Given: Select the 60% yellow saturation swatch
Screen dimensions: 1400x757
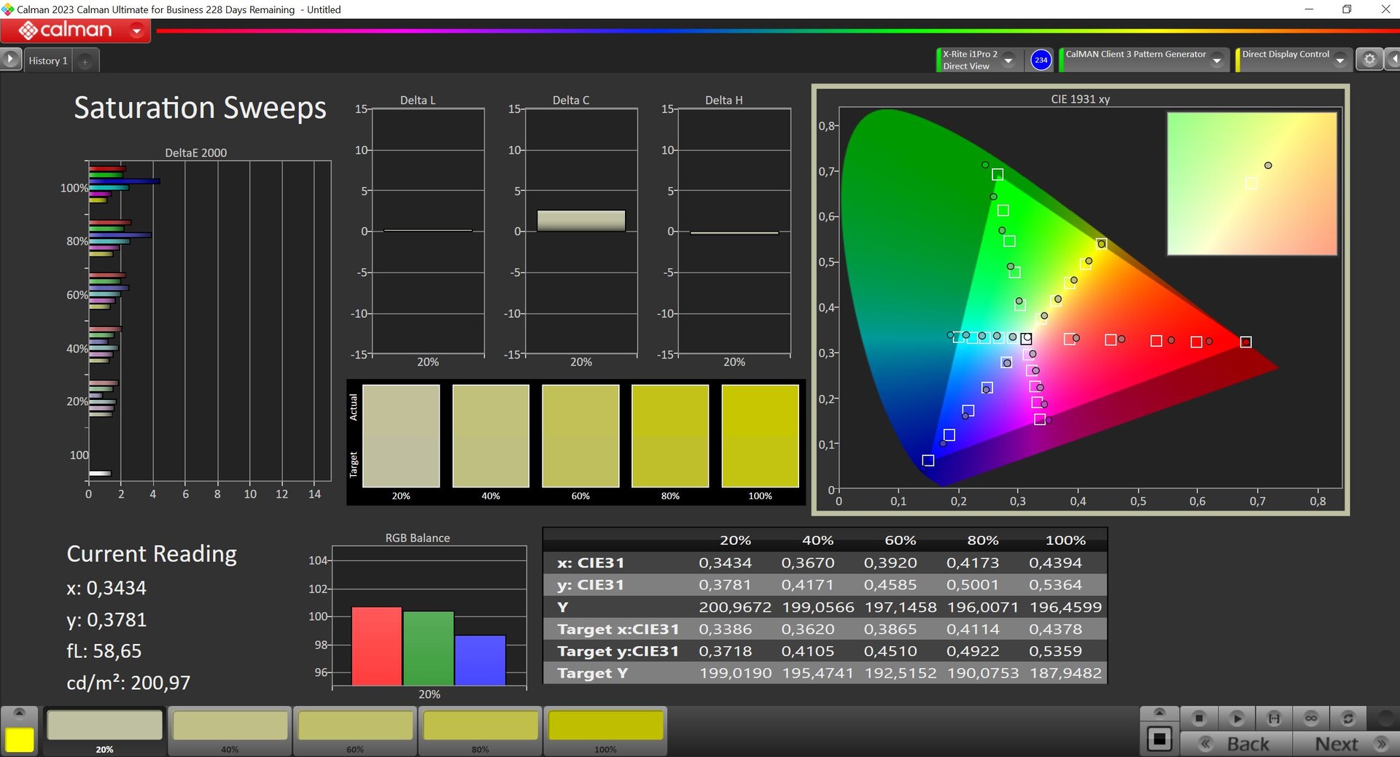Looking at the screenshot, I should pos(355,726).
